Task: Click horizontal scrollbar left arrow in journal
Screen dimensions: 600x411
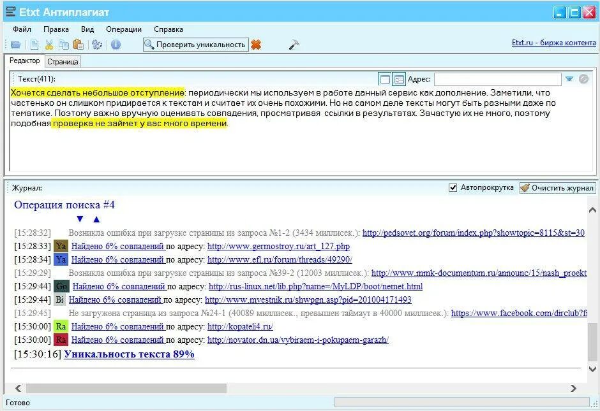Action: pos(18,388)
